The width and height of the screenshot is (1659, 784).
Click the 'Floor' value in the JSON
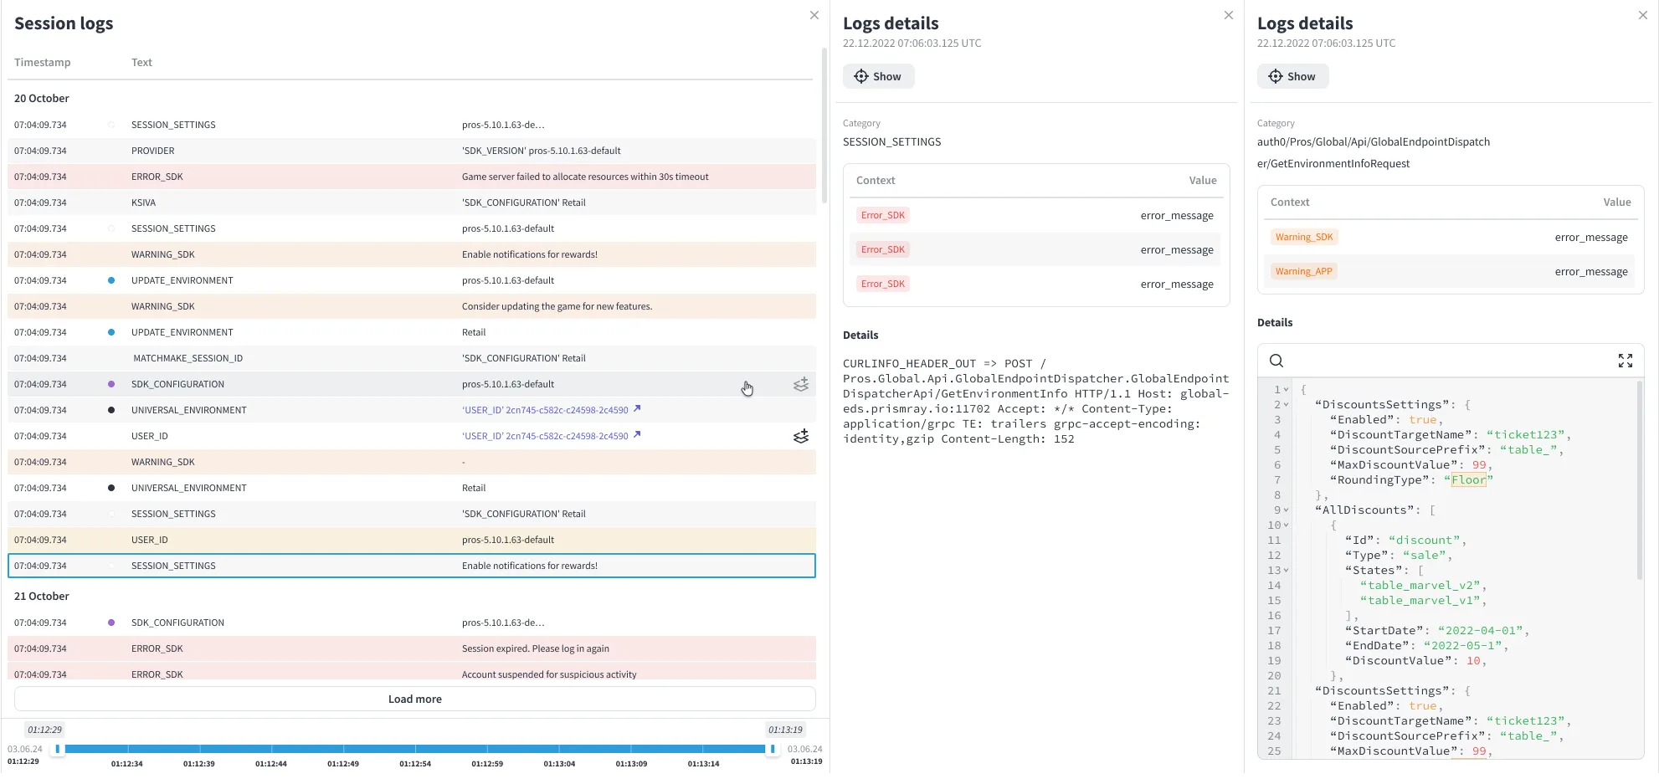point(1468,480)
